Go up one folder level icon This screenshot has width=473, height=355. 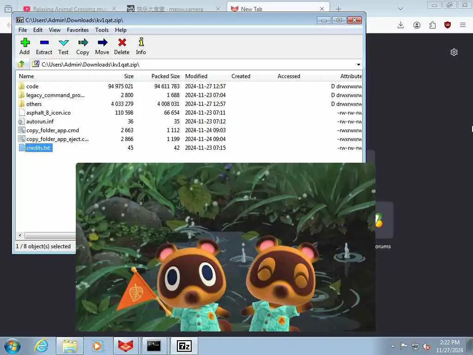[x=21, y=64]
